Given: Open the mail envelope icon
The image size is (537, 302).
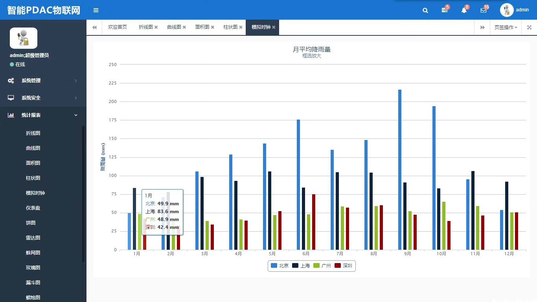Looking at the screenshot, I should tap(483, 11).
